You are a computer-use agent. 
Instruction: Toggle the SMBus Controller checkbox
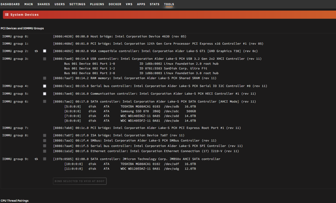point(45,141)
